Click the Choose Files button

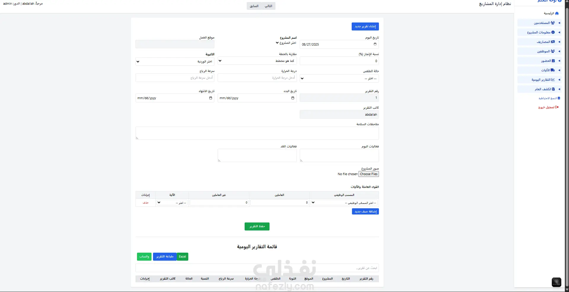click(369, 174)
